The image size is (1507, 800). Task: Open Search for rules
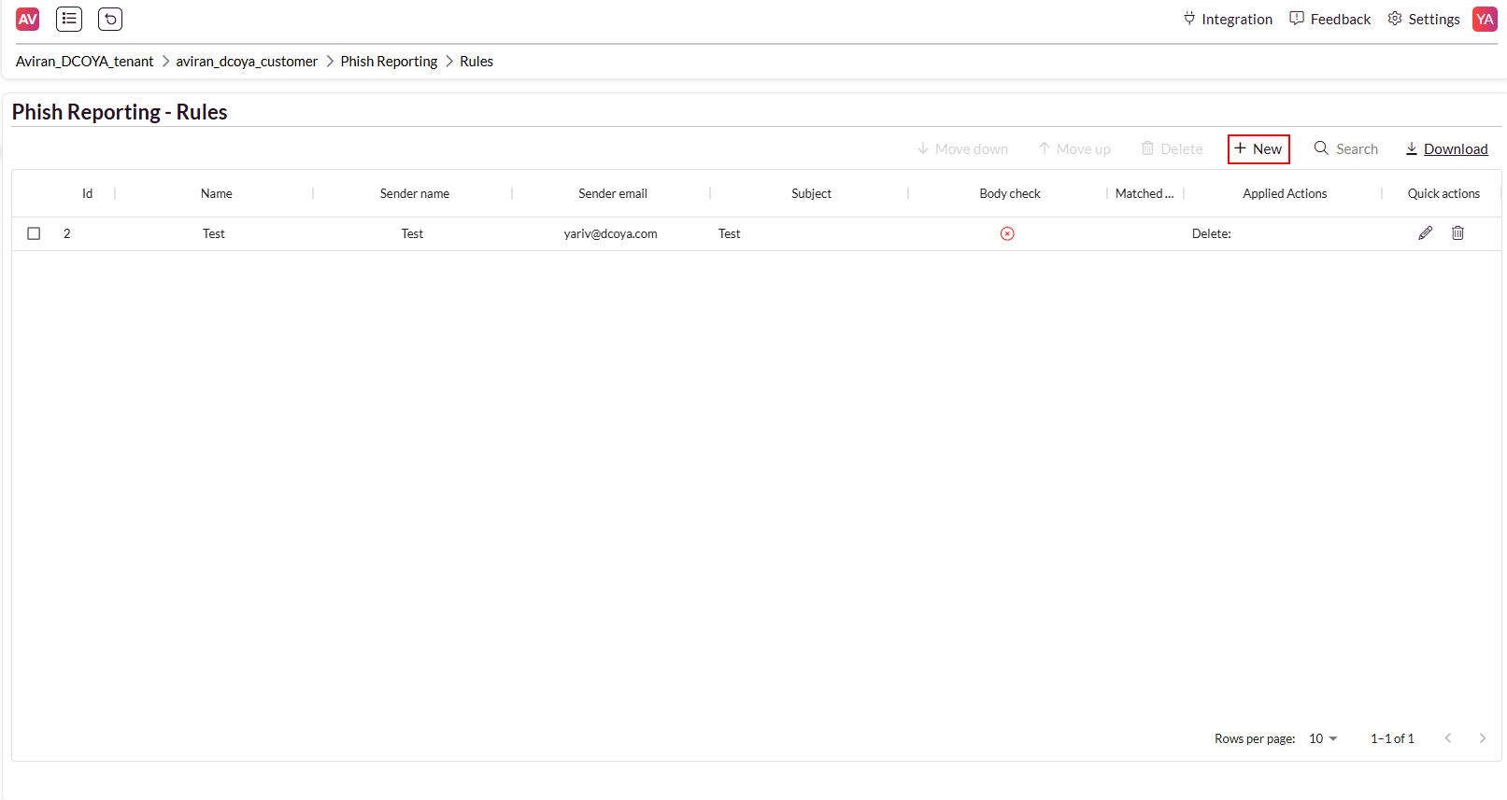(1346, 149)
